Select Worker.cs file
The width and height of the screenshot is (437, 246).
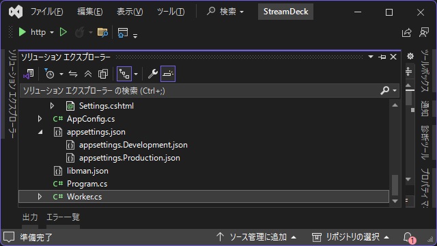pos(84,197)
